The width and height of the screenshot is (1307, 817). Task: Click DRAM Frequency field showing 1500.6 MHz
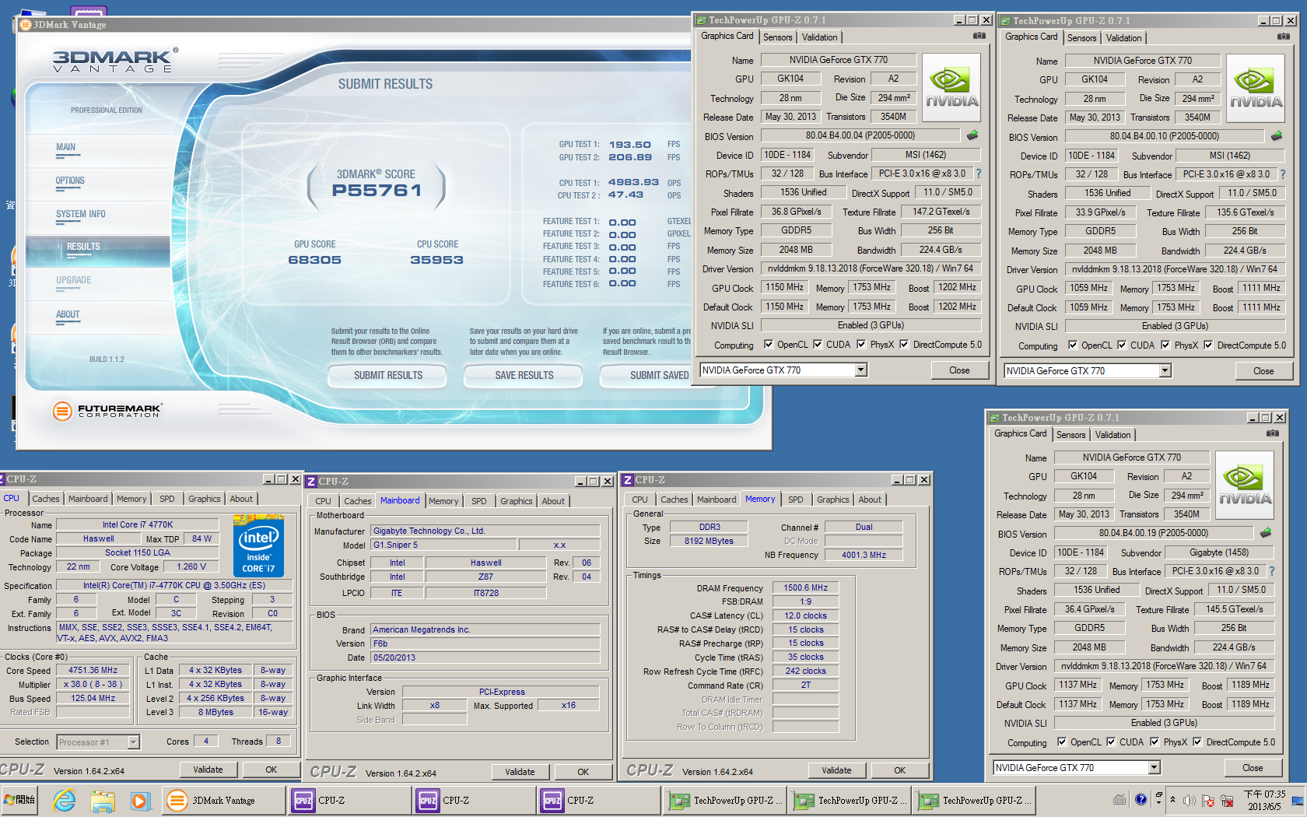(x=806, y=588)
